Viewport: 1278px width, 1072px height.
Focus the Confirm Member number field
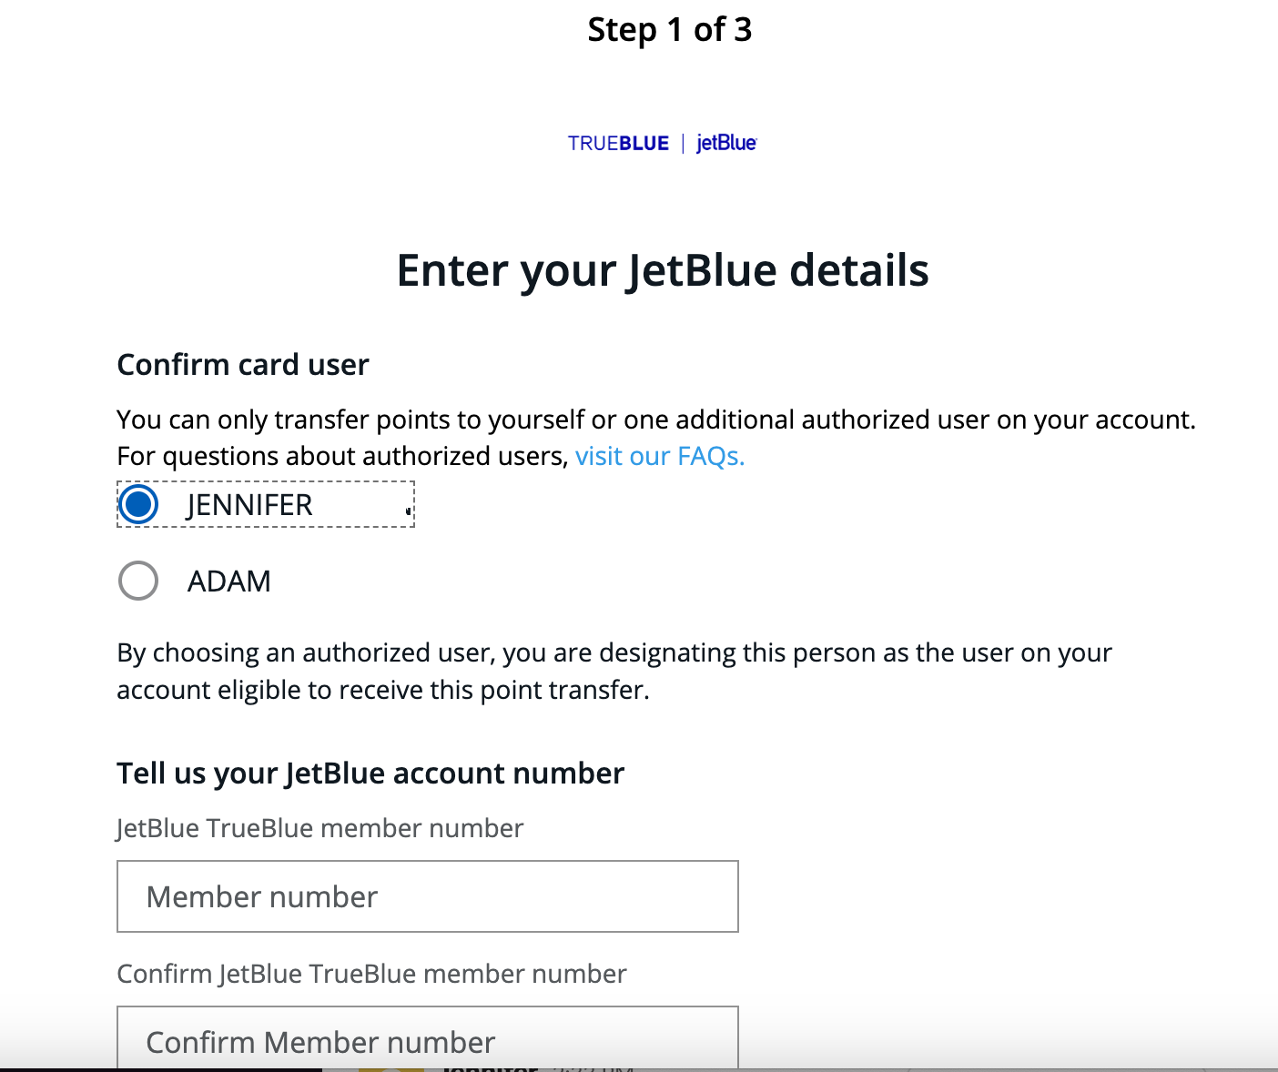click(428, 1040)
